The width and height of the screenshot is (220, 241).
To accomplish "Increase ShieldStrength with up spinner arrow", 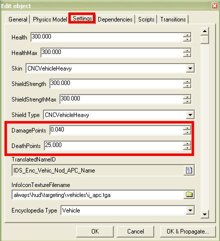I will 187,81.
